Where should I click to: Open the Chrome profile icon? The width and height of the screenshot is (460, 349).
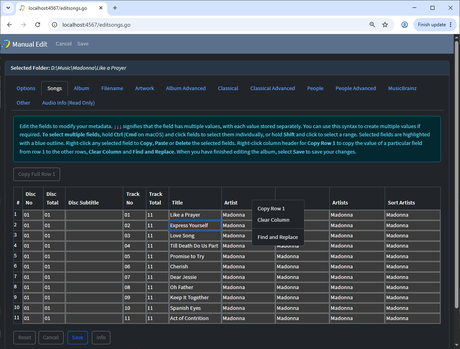(x=405, y=25)
